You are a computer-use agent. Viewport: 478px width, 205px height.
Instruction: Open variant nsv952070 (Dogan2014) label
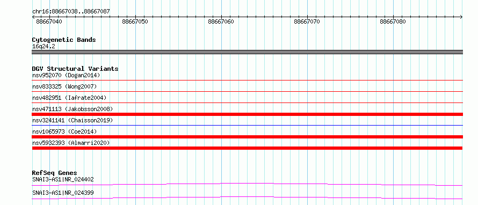coord(66,75)
